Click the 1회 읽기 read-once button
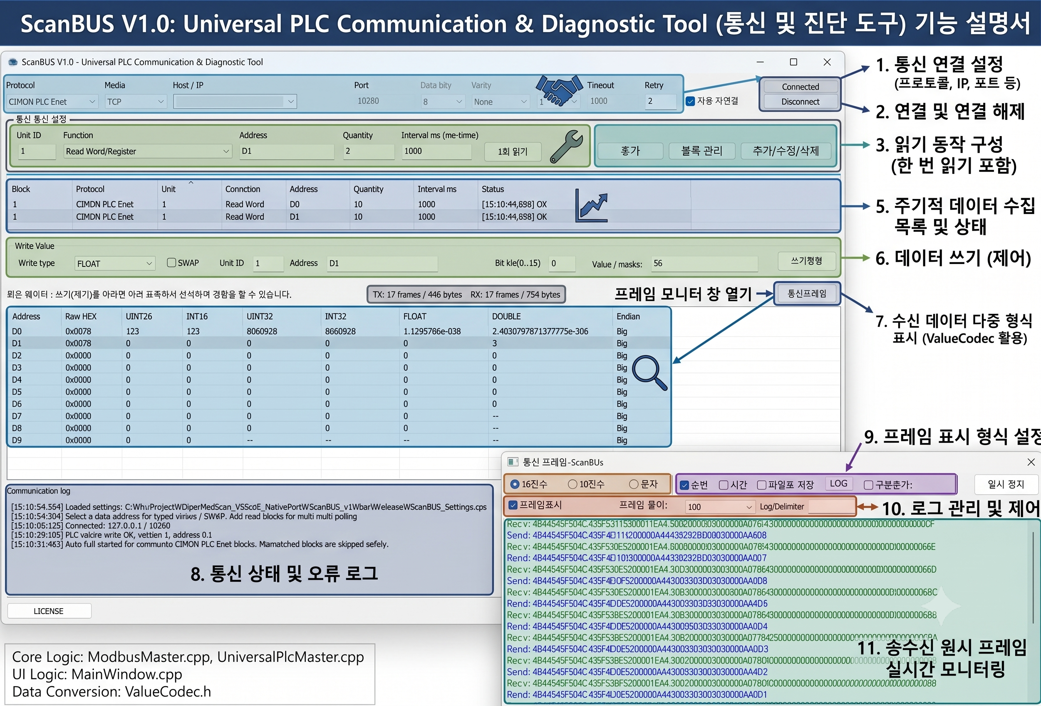 pos(513,152)
